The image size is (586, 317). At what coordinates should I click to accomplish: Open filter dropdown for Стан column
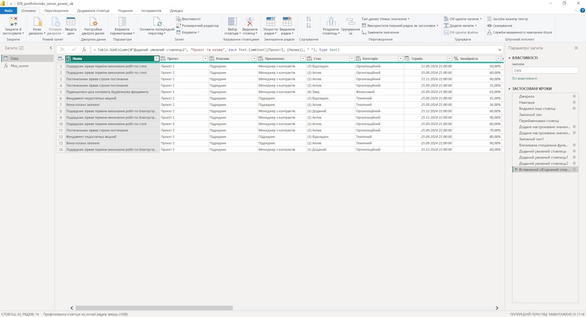pos(352,59)
